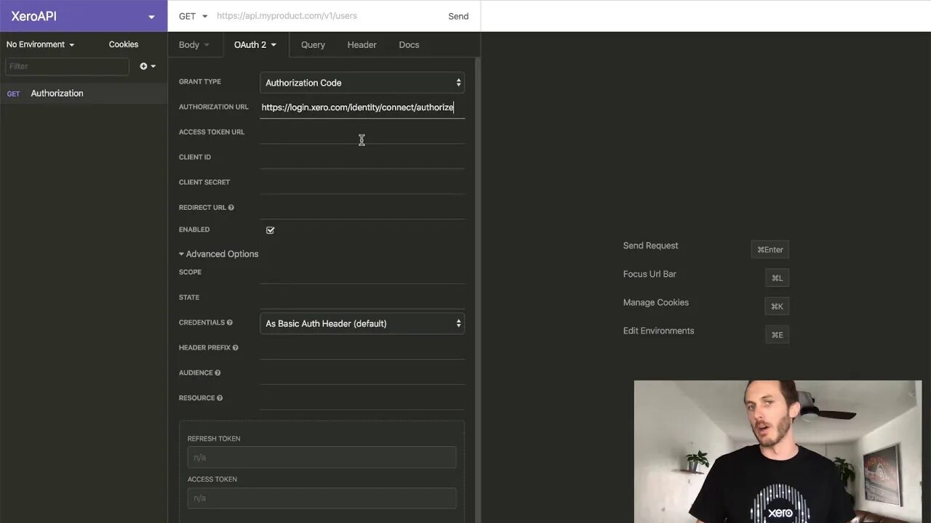This screenshot has height=523, width=931.
Task: Open the GET method dropdown
Action: pos(193,16)
